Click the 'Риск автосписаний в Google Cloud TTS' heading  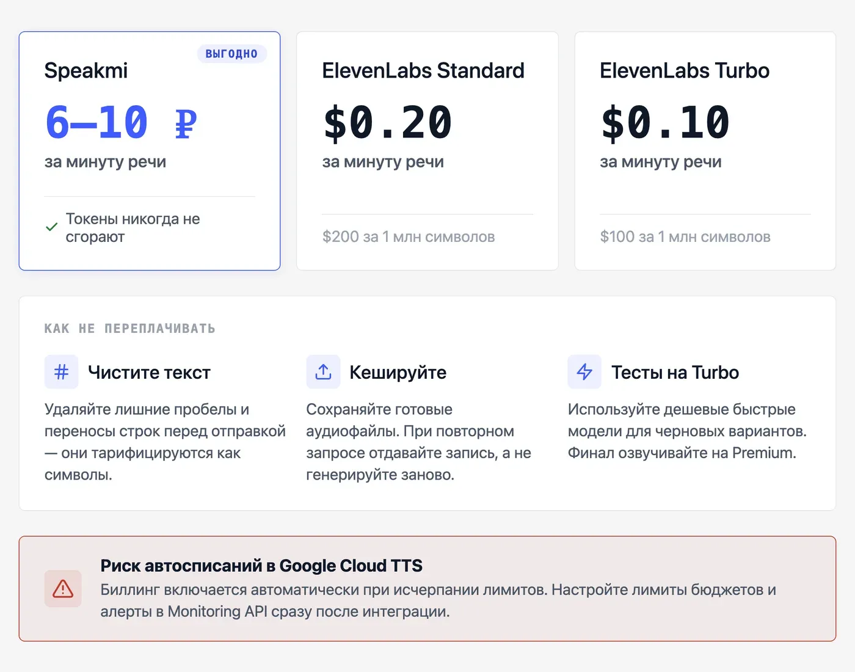(x=261, y=566)
